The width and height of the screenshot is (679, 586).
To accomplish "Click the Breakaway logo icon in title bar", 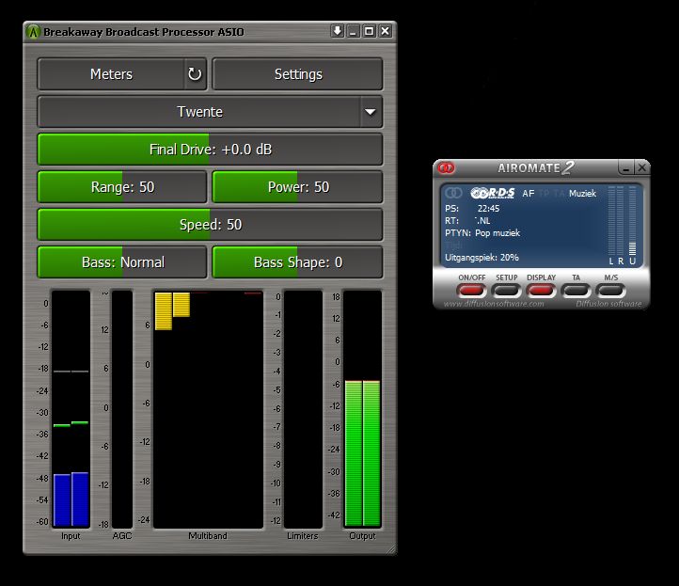I will 33,32.
